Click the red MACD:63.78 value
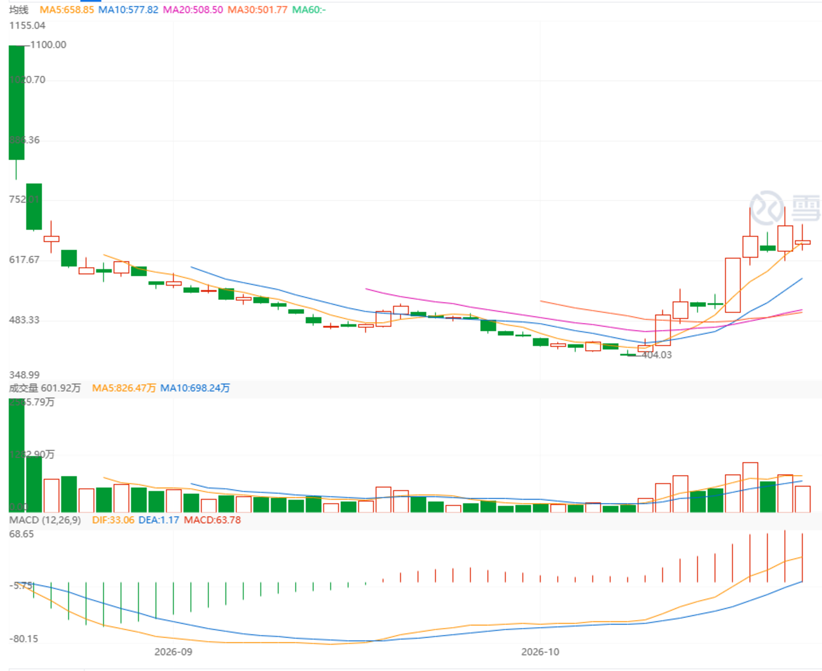The image size is (822, 671). [x=212, y=520]
